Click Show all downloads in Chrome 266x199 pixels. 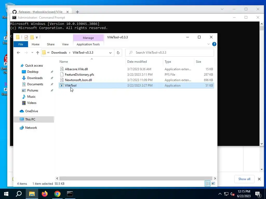click(244, 179)
